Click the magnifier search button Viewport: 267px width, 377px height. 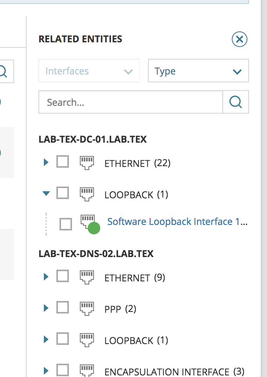click(x=235, y=102)
